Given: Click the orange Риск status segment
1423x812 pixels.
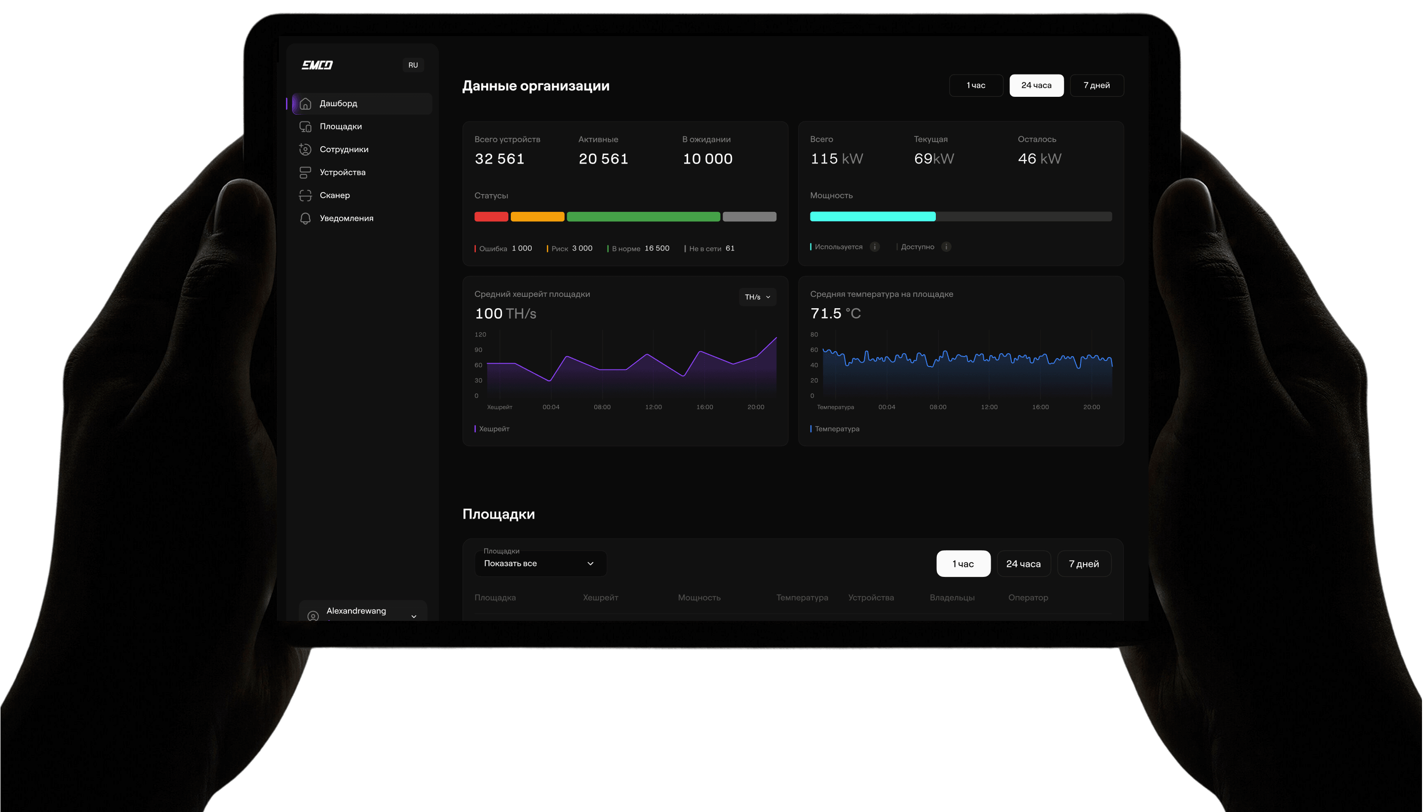Looking at the screenshot, I should pyautogui.click(x=537, y=217).
